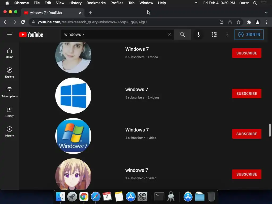This screenshot has width=272, height=204.
Task: Open Explore in the sidebar
Action: 10,73
